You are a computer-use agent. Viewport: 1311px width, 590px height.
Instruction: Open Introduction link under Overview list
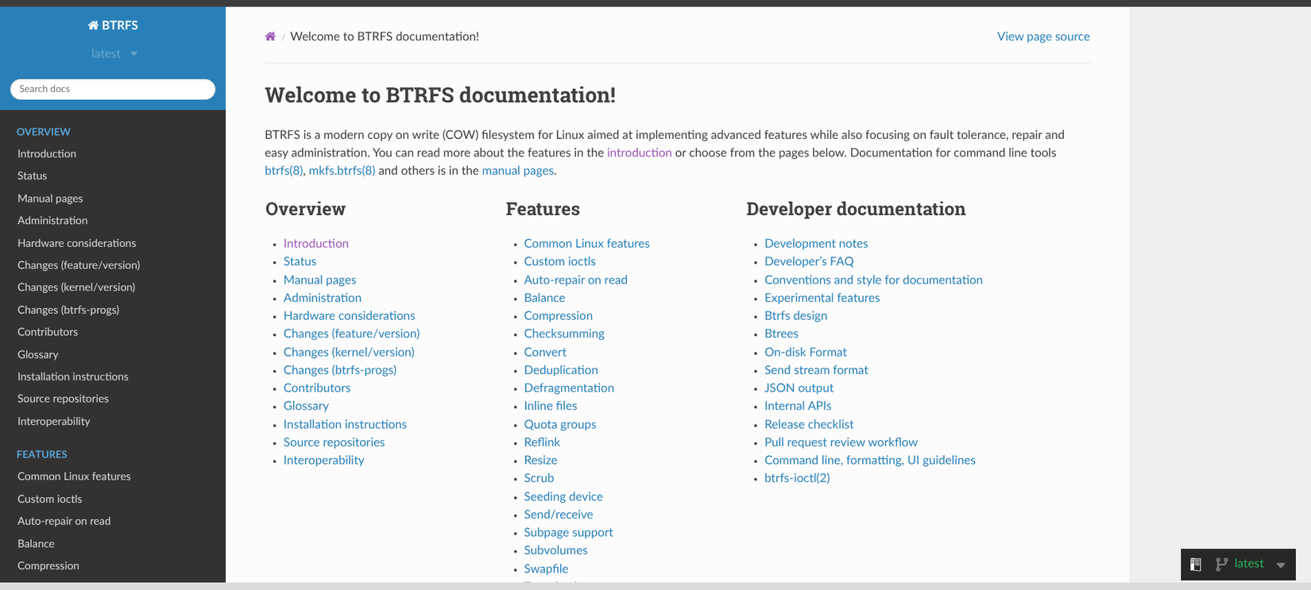[316, 244]
